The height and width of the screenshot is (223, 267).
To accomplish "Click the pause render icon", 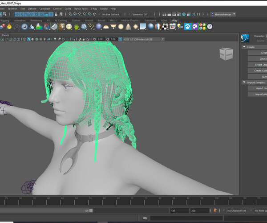I will pyautogui.click(x=198, y=14).
